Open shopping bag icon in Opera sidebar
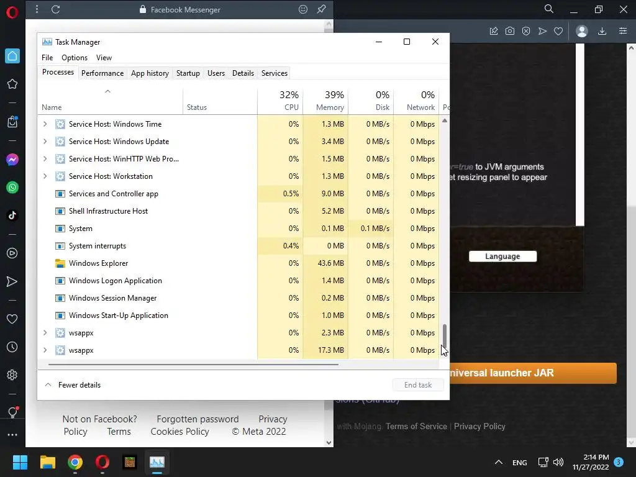 click(x=12, y=122)
